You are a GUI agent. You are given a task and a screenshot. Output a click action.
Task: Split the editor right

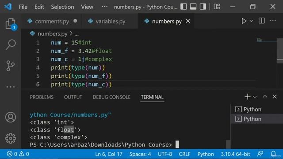[261, 21]
